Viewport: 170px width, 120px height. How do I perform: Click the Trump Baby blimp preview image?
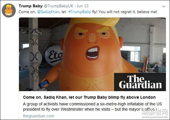92,54
